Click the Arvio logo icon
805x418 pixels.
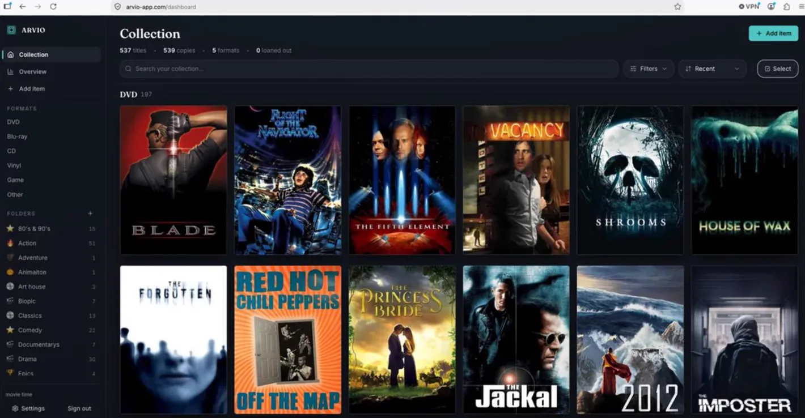(x=11, y=30)
